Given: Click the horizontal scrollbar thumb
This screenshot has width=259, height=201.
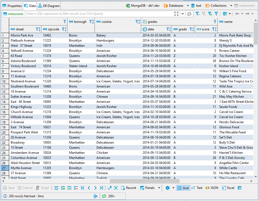Looking at the screenshot, I should 145,181.
